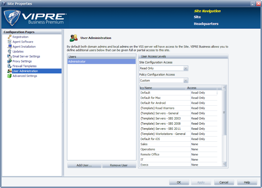Click the Site navigation link
Screen dimensions: 262x188
197,17
